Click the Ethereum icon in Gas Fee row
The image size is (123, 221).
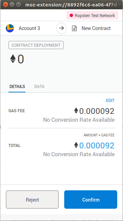[x=76, y=110]
